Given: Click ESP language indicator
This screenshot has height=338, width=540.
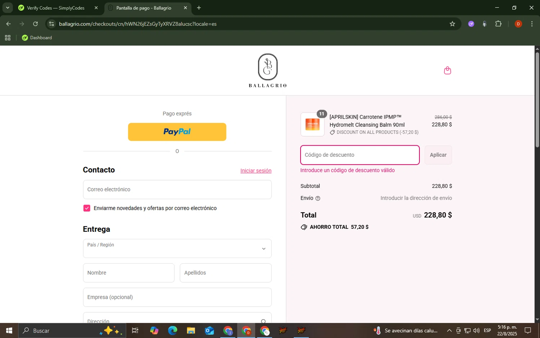Looking at the screenshot, I should coord(487,330).
